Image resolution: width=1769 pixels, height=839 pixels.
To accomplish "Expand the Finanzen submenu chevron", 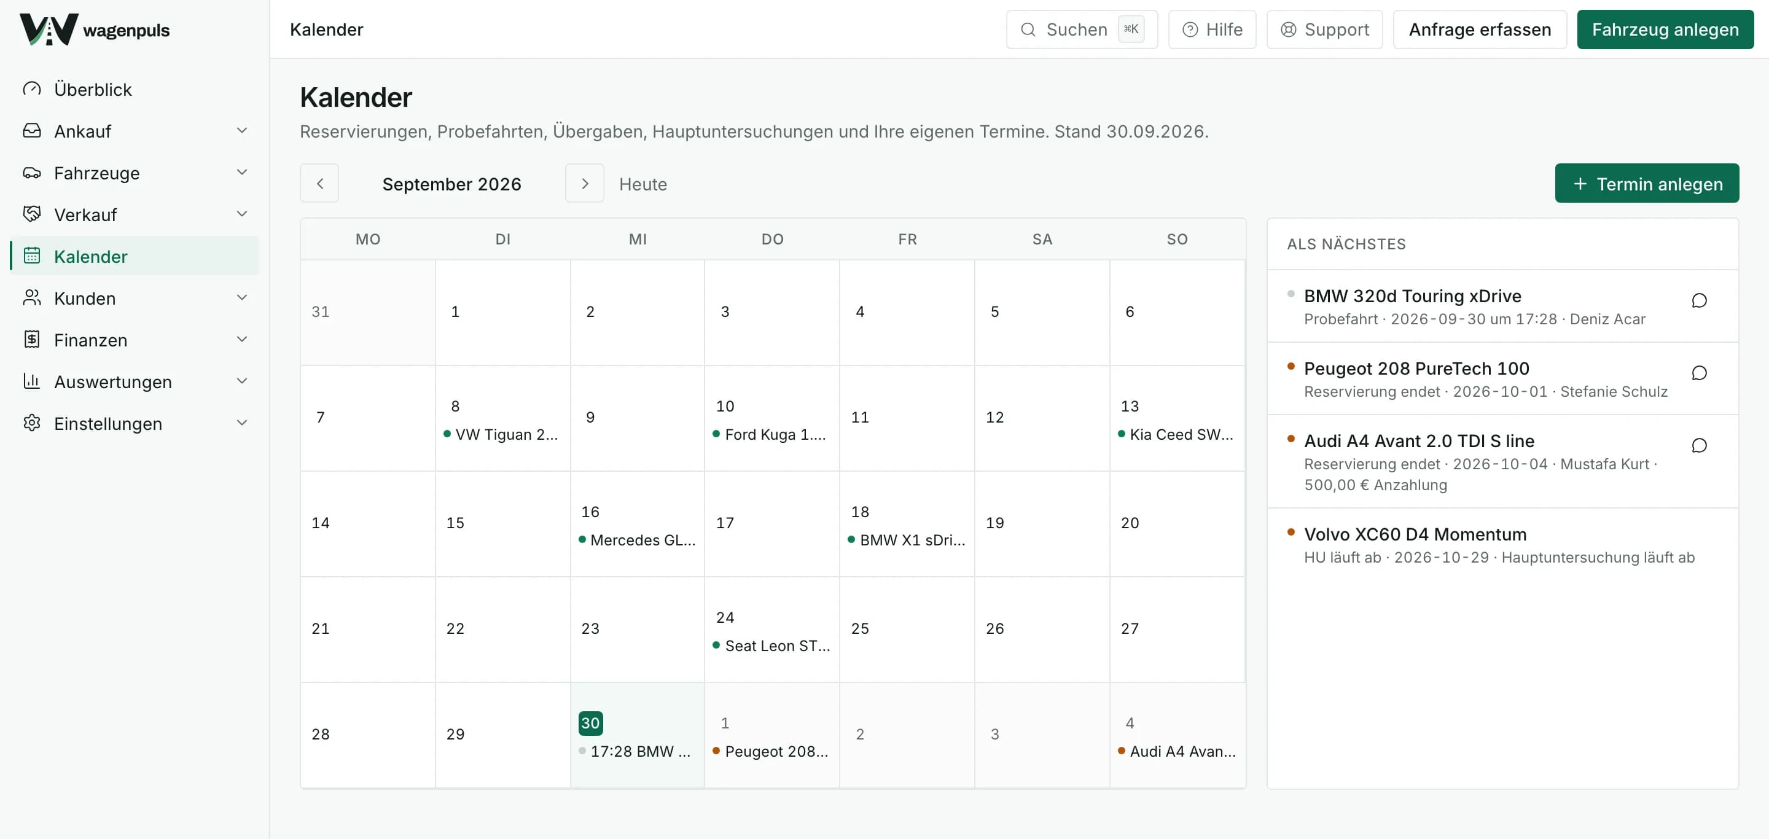I will [242, 340].
